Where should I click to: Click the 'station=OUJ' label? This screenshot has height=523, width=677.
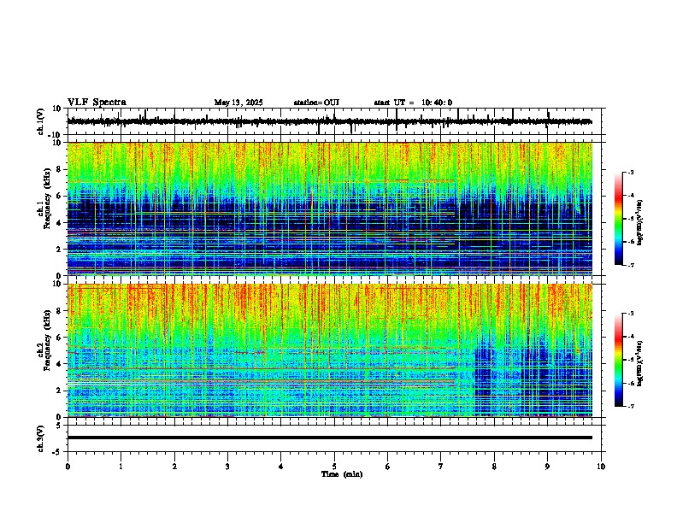[x=316, y=103]
